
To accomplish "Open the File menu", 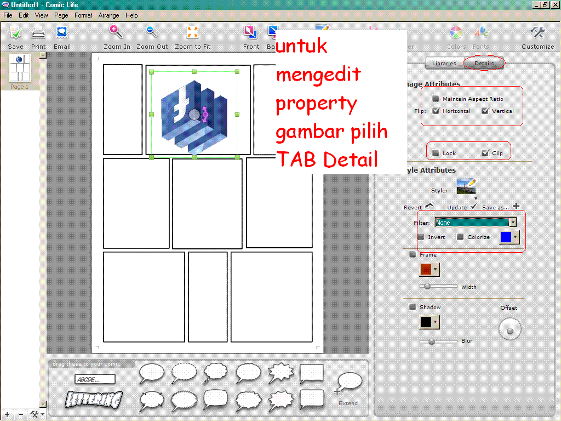I will (x=8, y=15).
